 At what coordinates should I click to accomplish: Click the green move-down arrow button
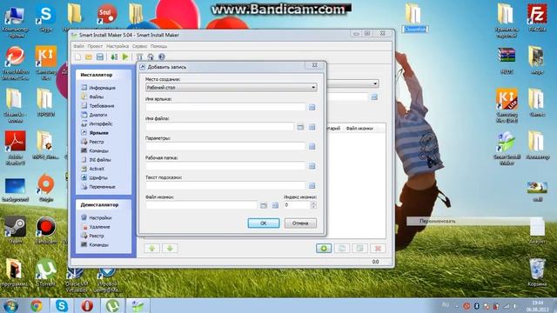pos(170,249)
